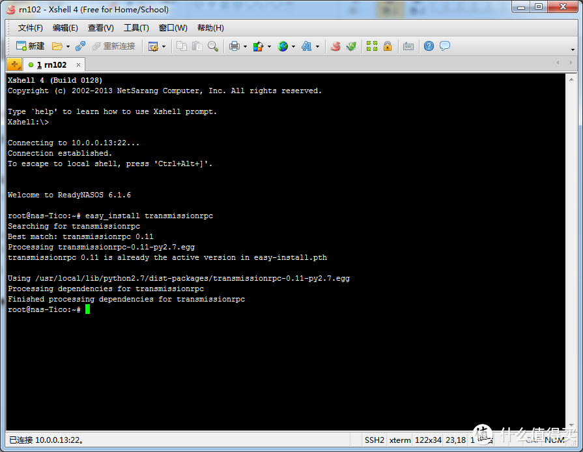The image size is (583, 452).
Task: Click the terminal prompt cursor line
Action: pos(49,309)
